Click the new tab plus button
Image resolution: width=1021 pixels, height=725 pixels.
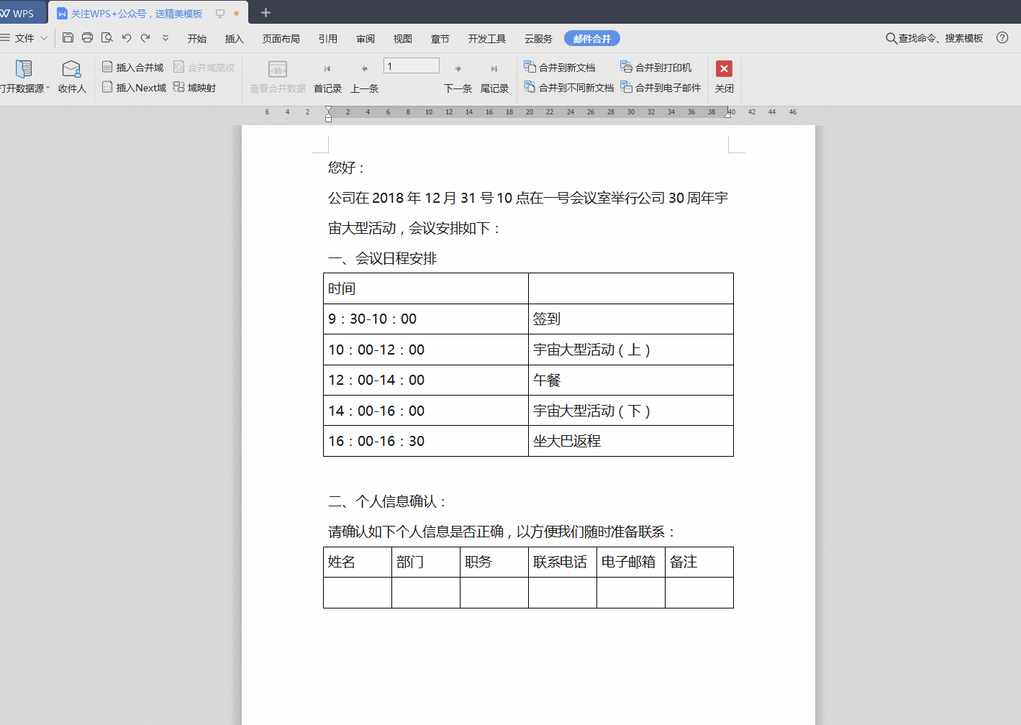(266, 13)
